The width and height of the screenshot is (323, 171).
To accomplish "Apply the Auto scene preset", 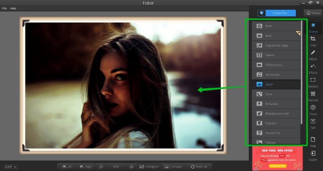I will (276, 36).
